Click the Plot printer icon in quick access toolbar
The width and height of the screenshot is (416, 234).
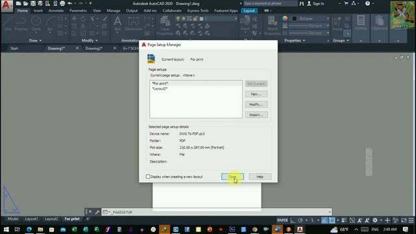(62, 3)
